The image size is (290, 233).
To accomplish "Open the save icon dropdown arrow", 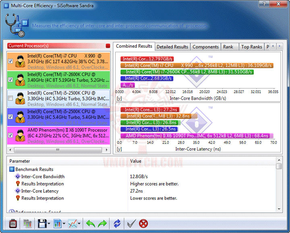I will 49,224.
